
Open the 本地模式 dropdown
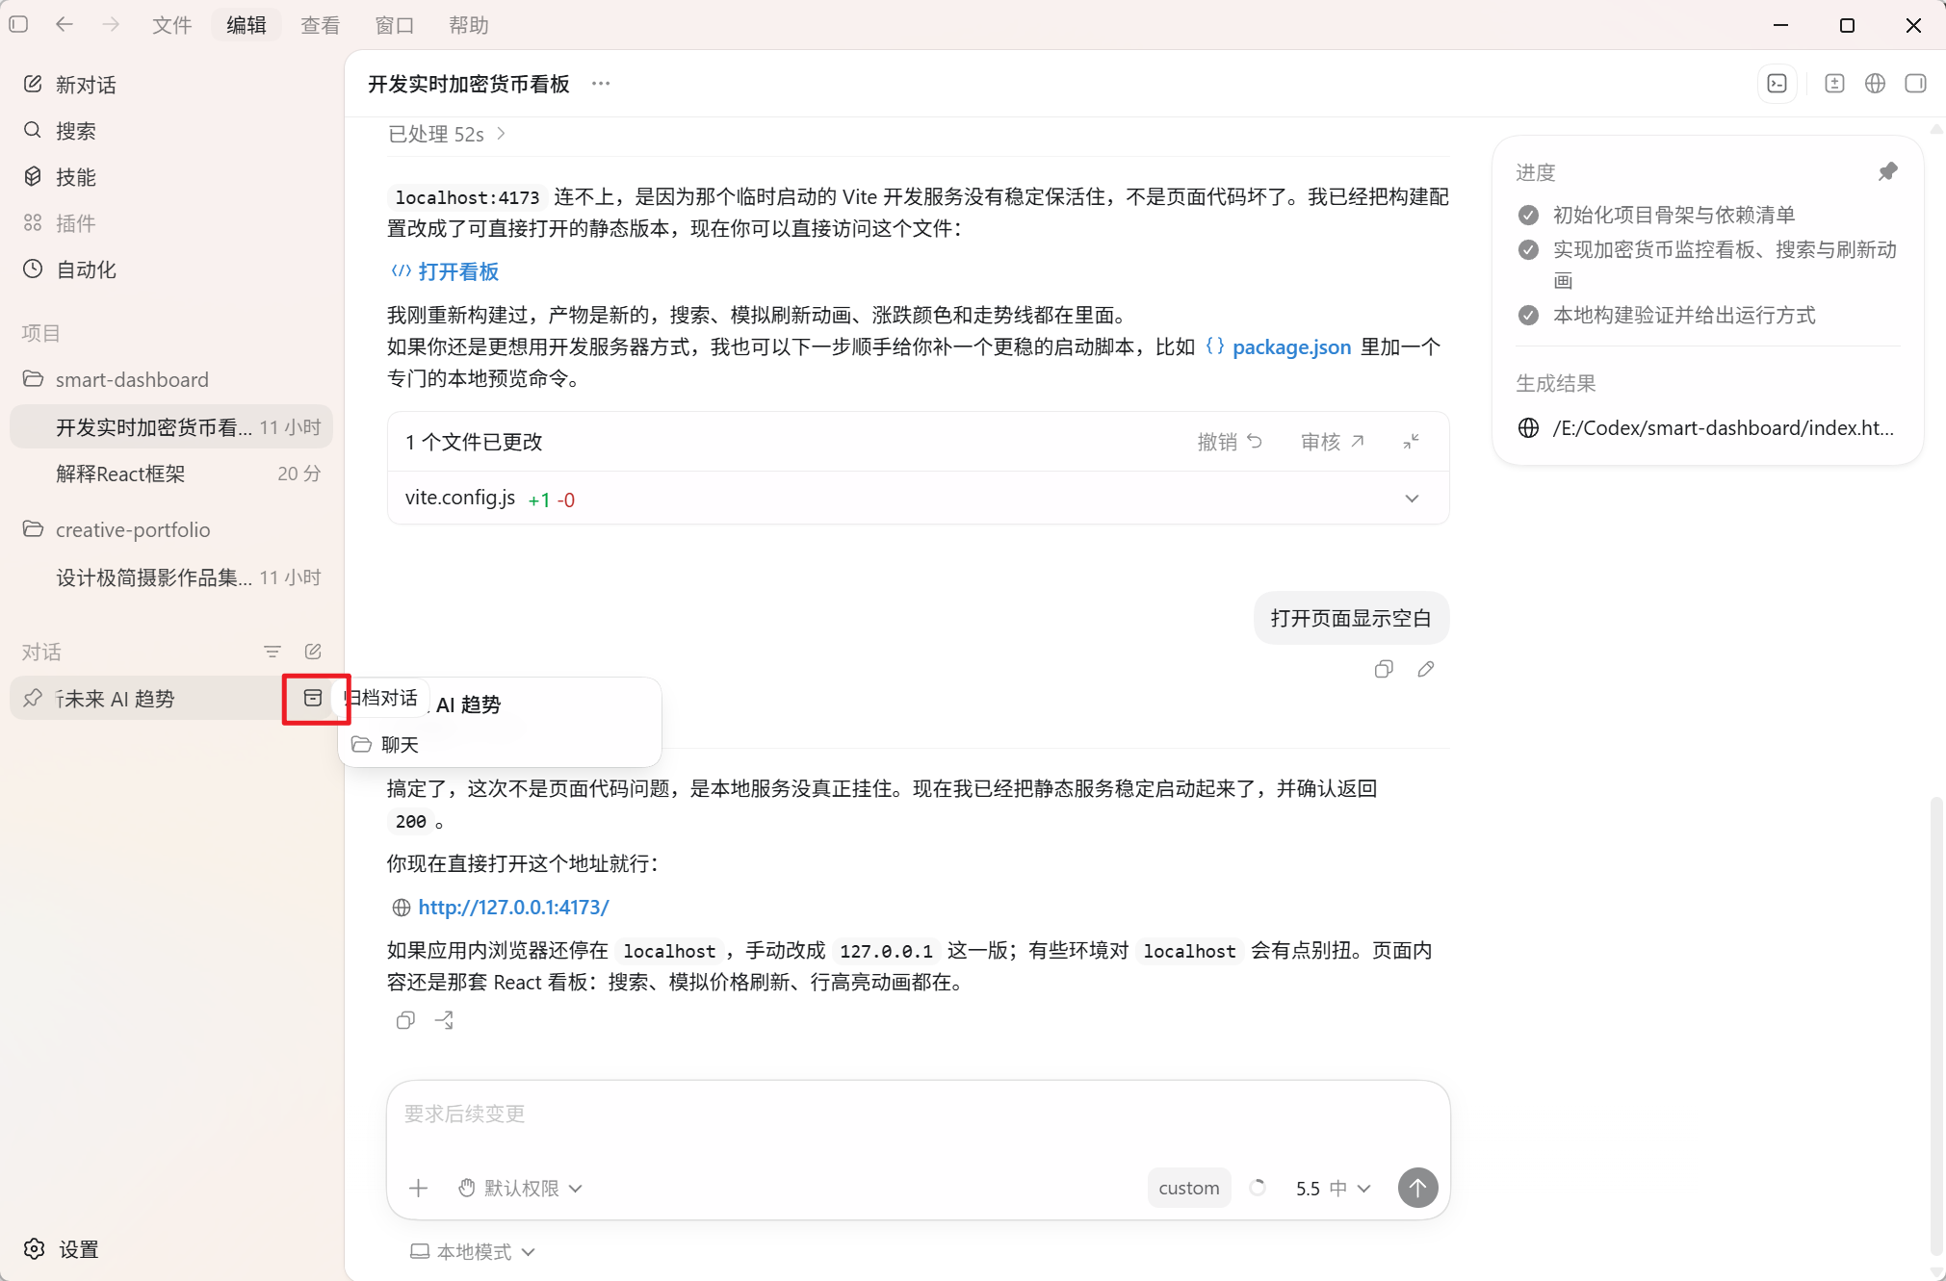(x=473, y=1251)
